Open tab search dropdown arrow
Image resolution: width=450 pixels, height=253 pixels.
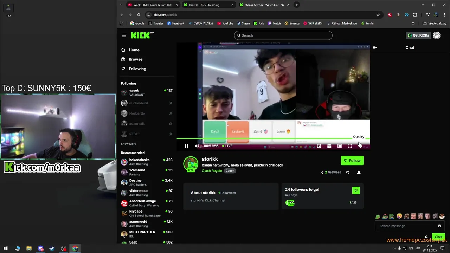[121, 5]
